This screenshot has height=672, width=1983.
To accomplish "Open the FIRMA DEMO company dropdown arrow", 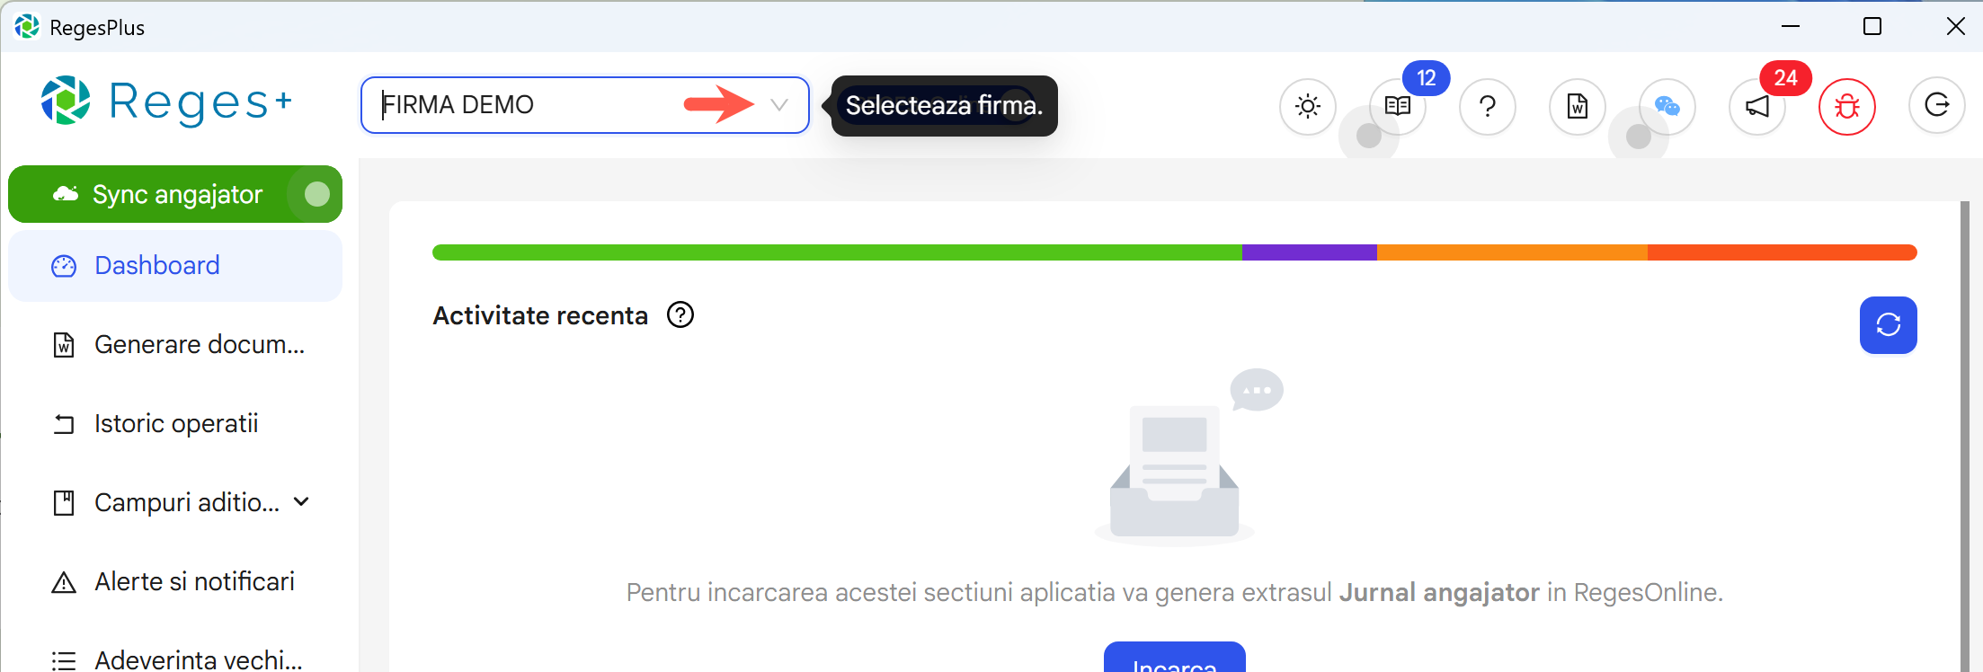I will point(779,105).
